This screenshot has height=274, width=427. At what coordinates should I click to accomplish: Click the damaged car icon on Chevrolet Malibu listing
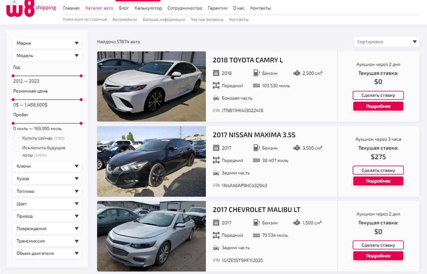[x=216, y=247]
